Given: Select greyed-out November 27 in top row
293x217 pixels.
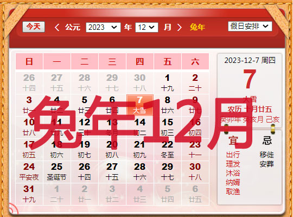Looking at the screenshot, I should coord(57,83).
